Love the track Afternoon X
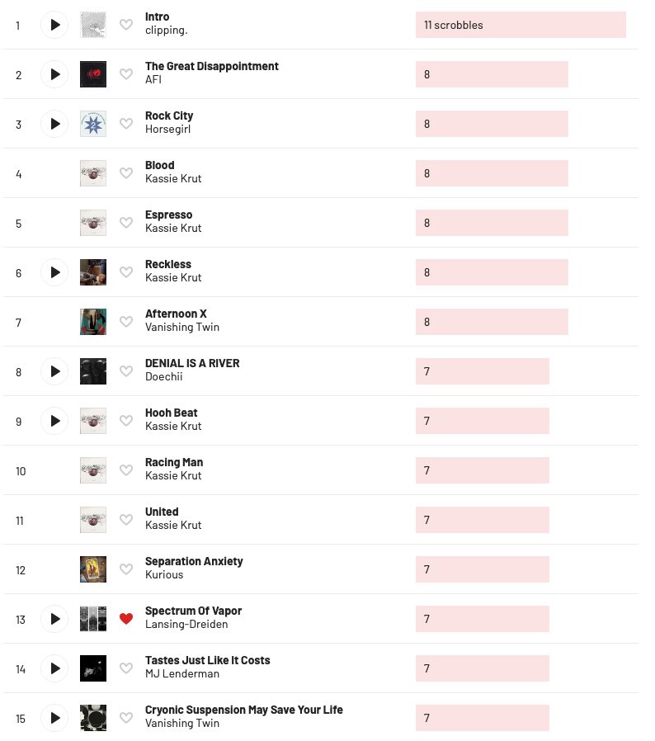Image resolution: width=655 pixels, height=741 pixels. pyautogui.click(x=126, y=322)
